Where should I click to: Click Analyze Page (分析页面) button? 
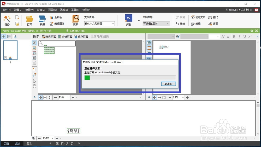[65, 37]
